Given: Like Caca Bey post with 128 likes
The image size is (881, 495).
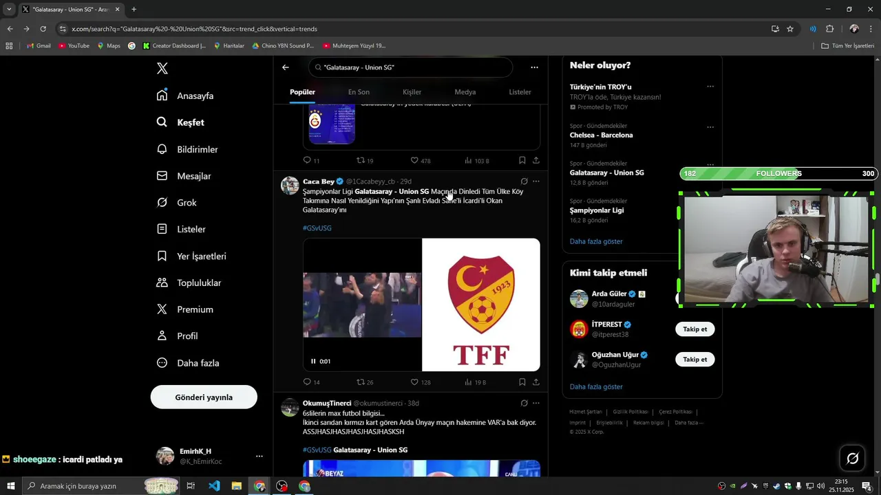Looking at the screenshot, I should (421, 382).
